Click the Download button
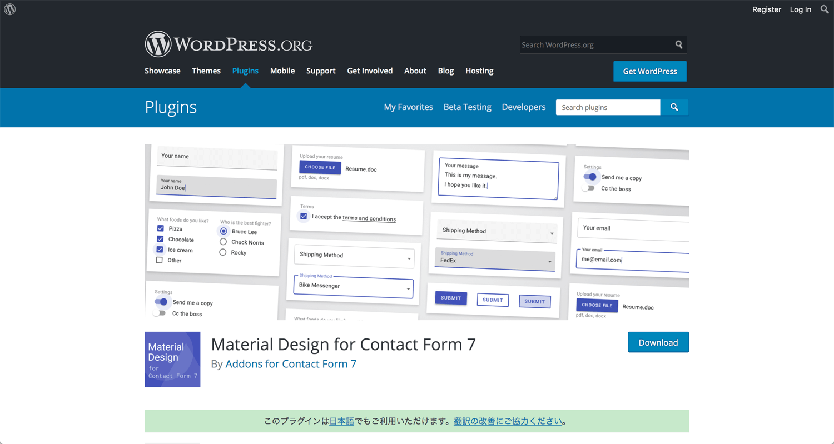 click(658, 342)
